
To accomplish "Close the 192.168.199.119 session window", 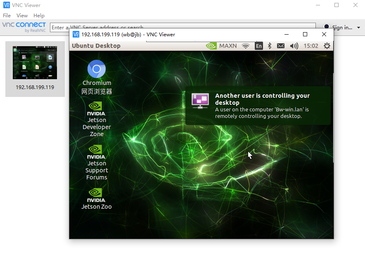I will point(324,34).
